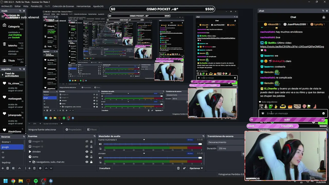Undock the Escenas panel
This screenshot has height=185, width=329.
point(24,136)
